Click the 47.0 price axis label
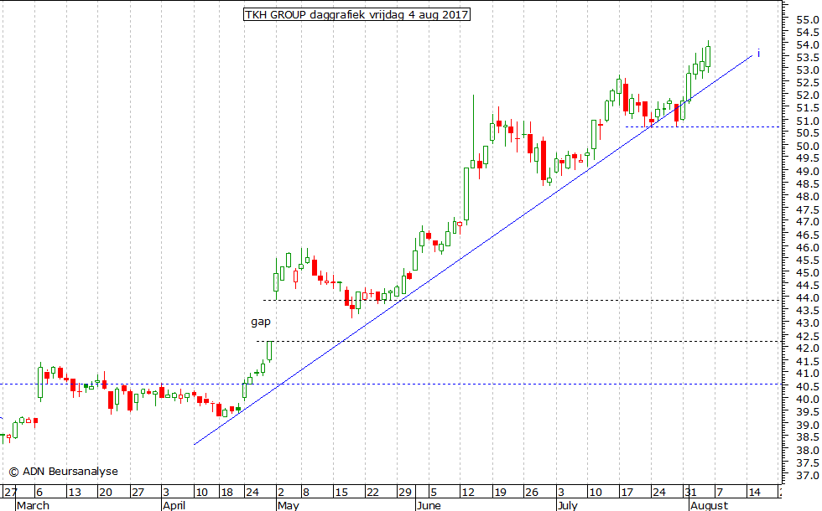This screenshot has width=822, height=511. 807,222
